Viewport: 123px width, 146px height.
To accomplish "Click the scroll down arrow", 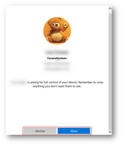I will 110,132.
